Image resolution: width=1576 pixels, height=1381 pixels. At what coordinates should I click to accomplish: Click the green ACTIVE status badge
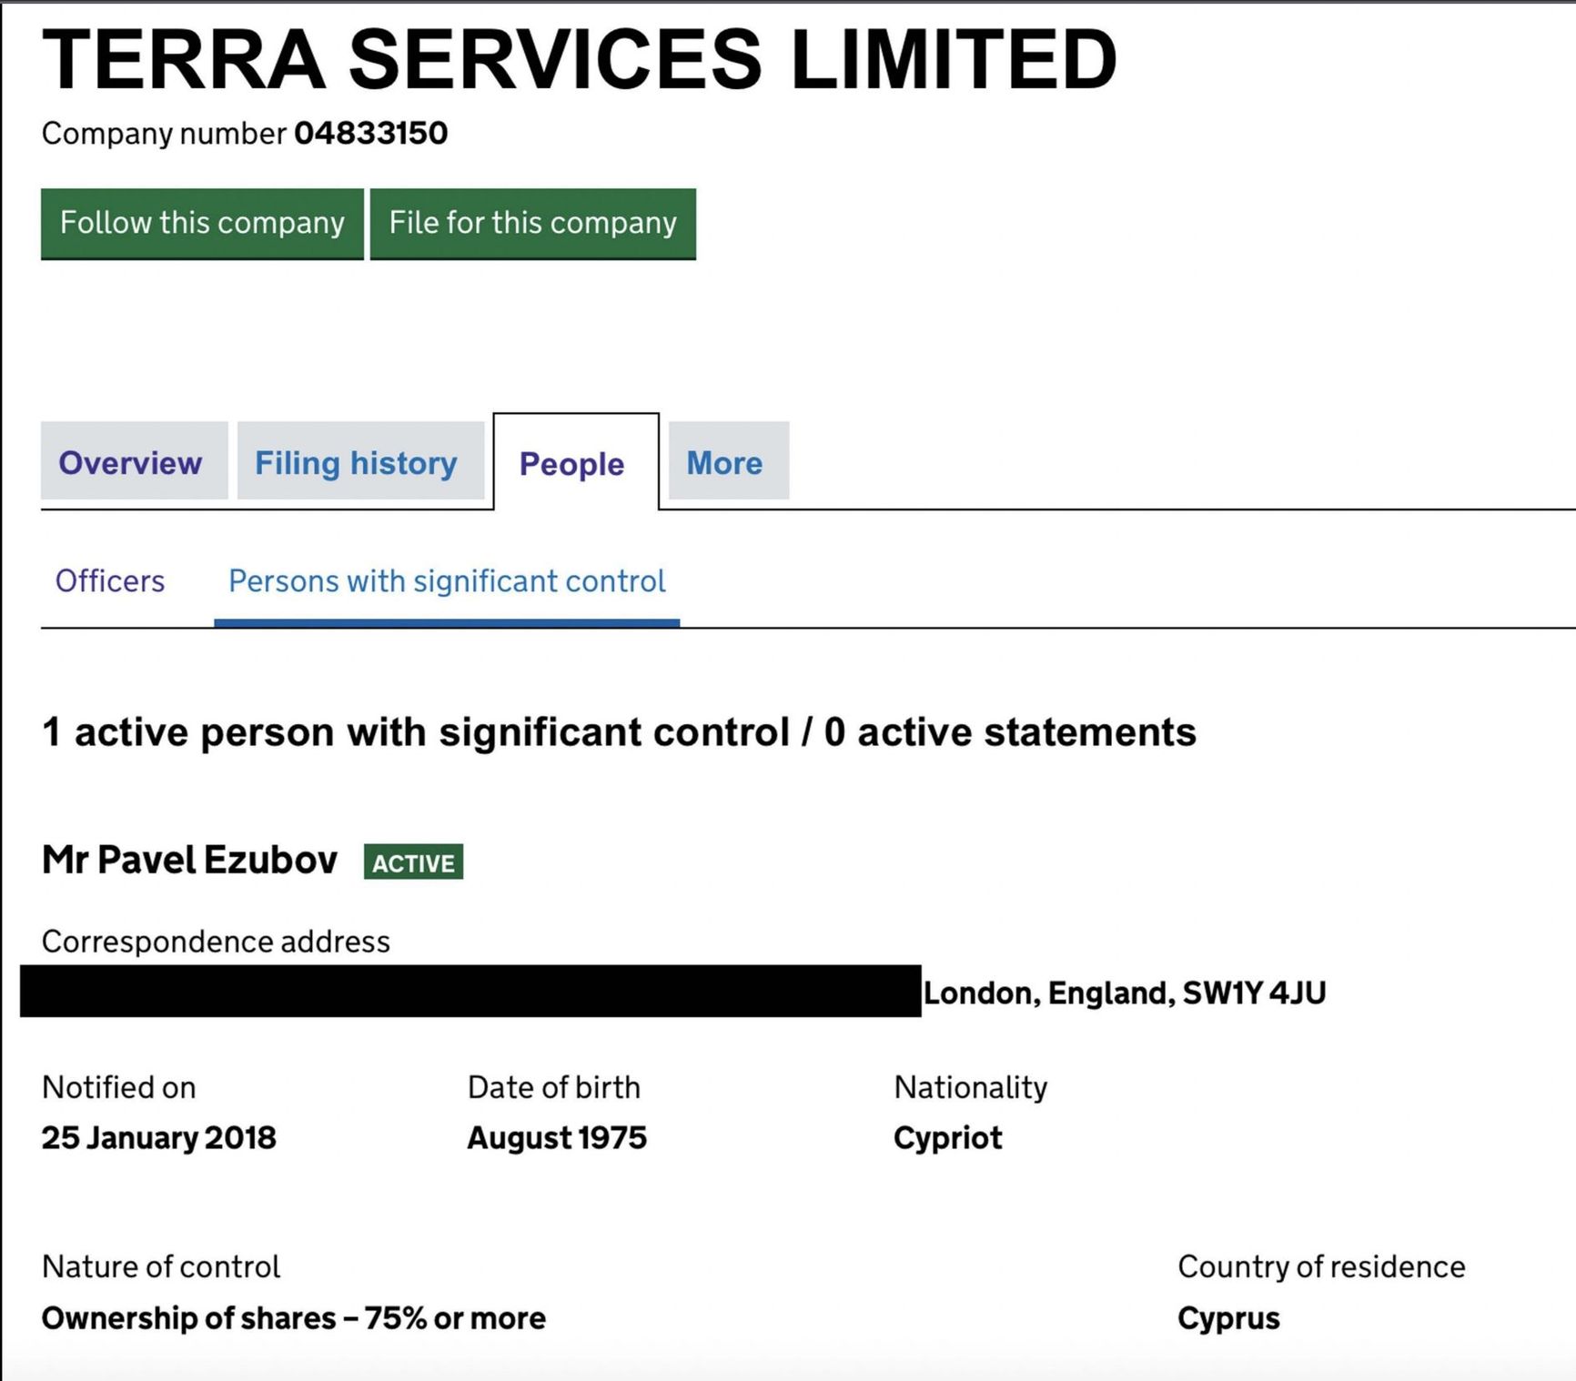coord(413,862)
